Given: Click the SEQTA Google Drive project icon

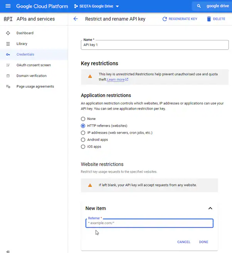Looking at the screenshot, I should (x=76, y=6).
